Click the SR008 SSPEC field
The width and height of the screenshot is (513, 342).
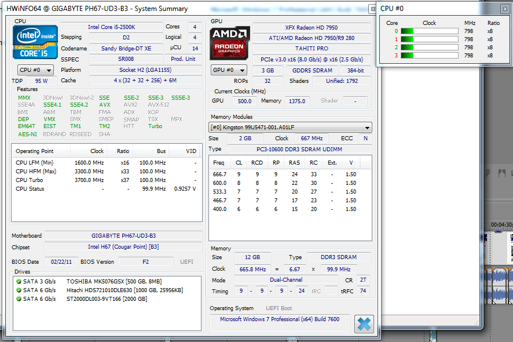click(126, 59)
